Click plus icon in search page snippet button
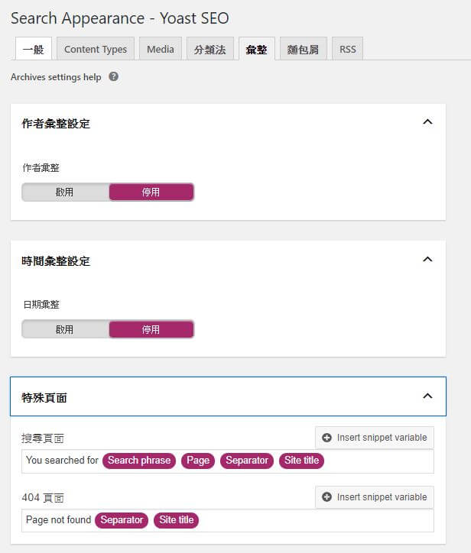Viewport: 471px width, 553px height. coord(327,438)
